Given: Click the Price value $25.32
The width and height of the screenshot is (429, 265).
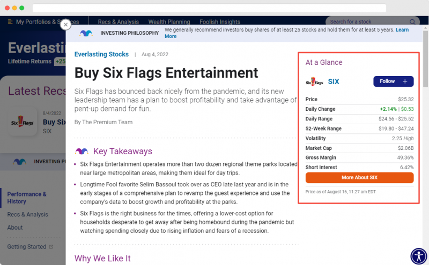Looking at the screenshot, I should (406, 99).
